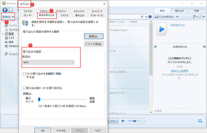Click the back arrow navigation button
The image size is (207, 133).
(5, 10)
